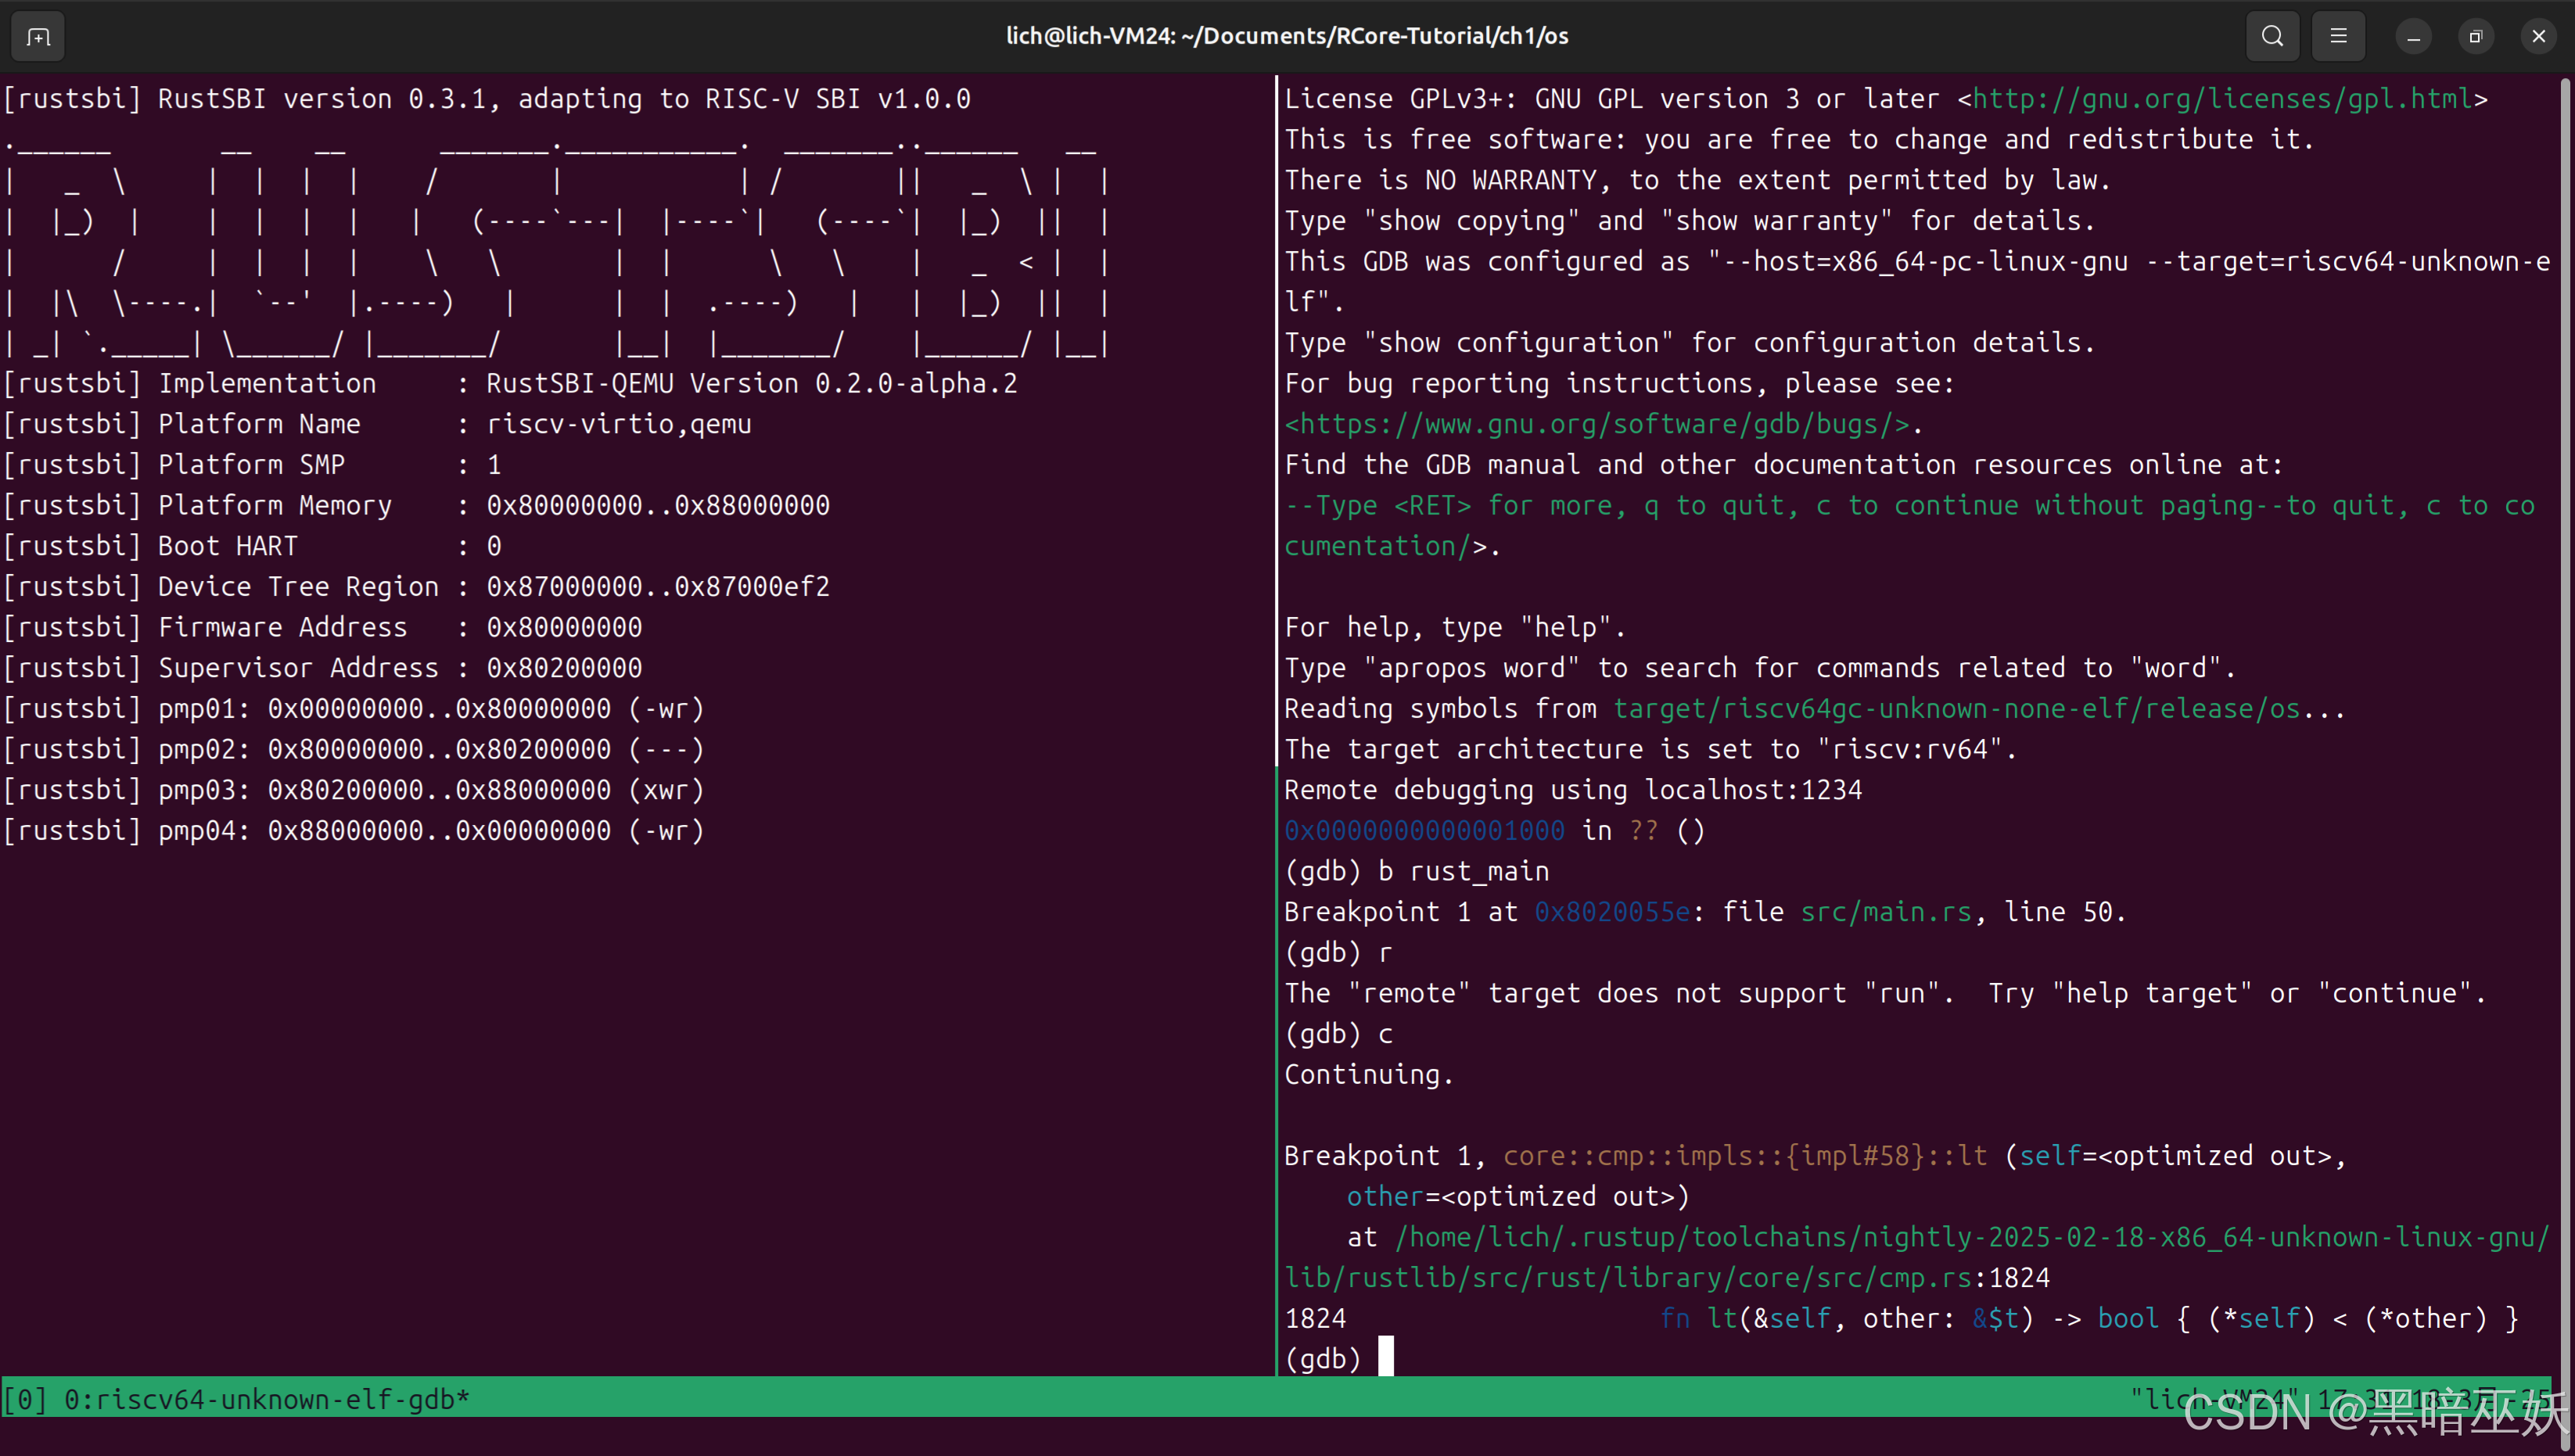
Task: Click the terminal search icon
Action: click(2272, 37)
